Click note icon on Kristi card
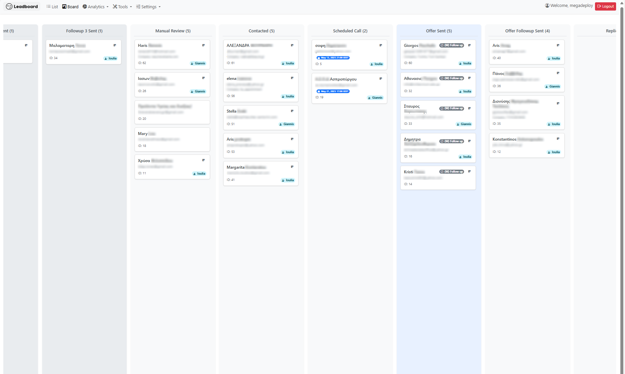625x374 pixels. [469, 171]
